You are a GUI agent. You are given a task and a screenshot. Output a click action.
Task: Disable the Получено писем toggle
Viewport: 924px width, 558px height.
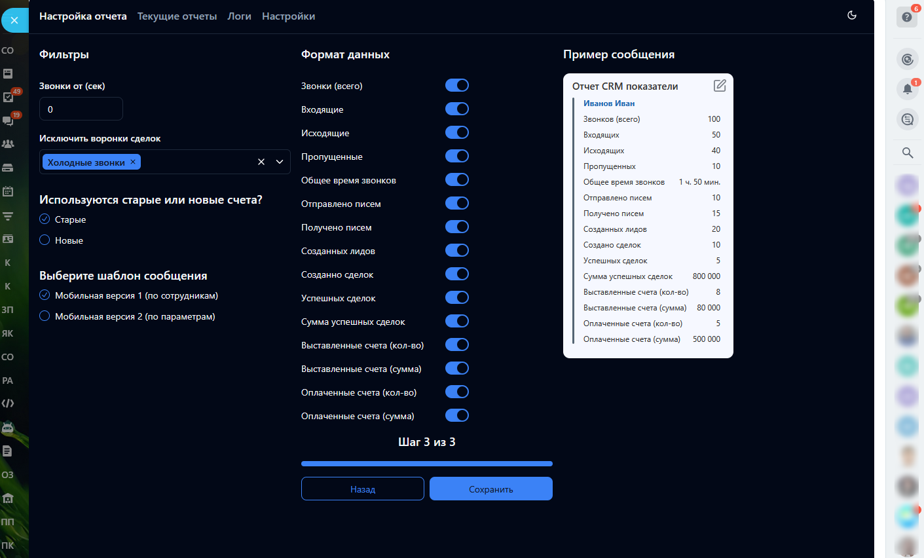coord(456,227)
